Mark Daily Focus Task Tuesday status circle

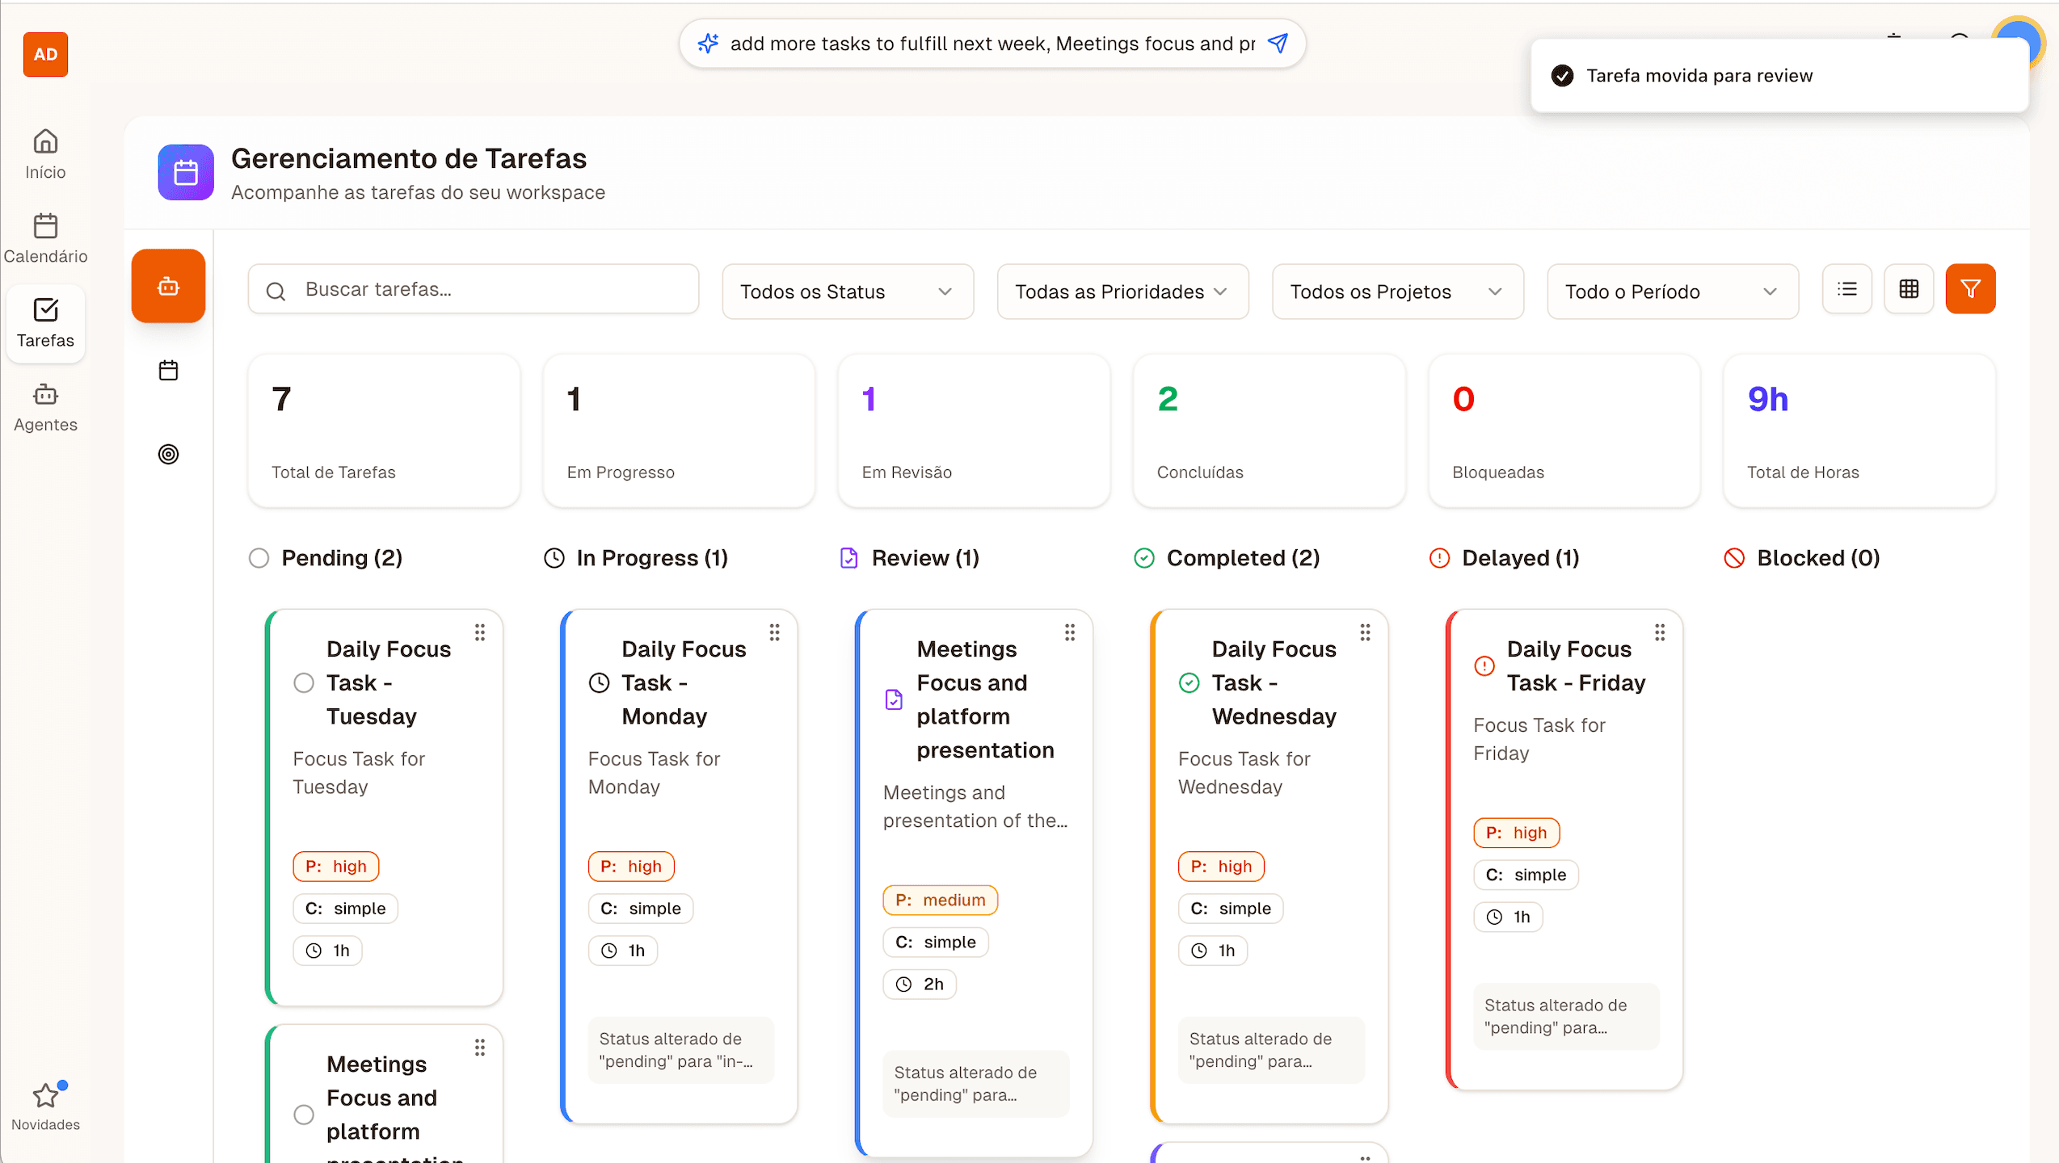[304, 683]
